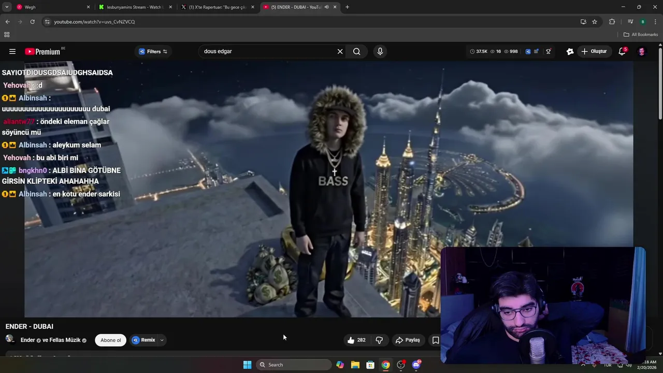The width and height of the screenshot is (663, 373).
Task: Open the Ender channel avatar
Action: coord(10,339)
